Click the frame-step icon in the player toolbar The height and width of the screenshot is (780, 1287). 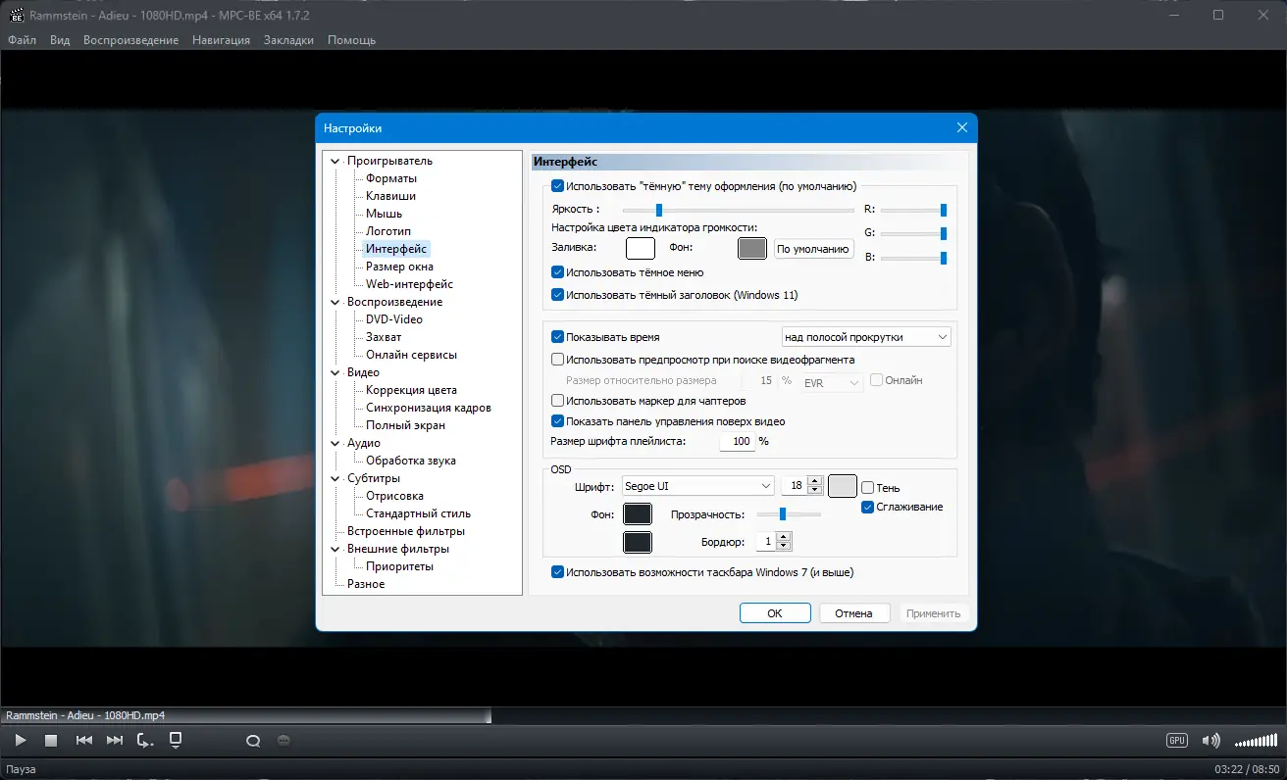[145, 741]
